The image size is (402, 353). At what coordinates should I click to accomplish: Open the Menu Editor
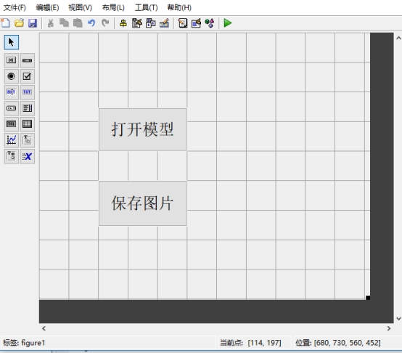(x=137, y=23)
